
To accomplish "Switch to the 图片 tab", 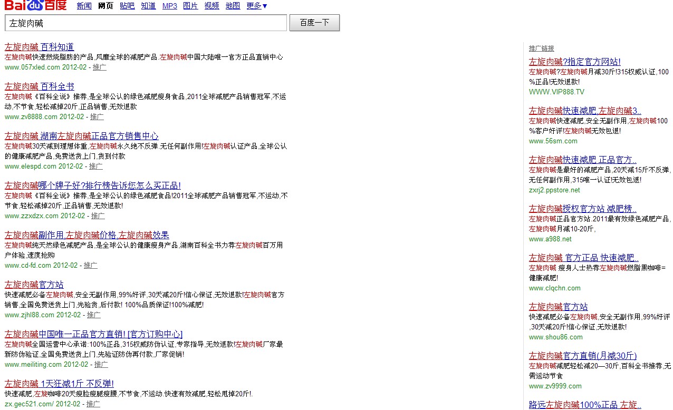I will click(190, 6).
